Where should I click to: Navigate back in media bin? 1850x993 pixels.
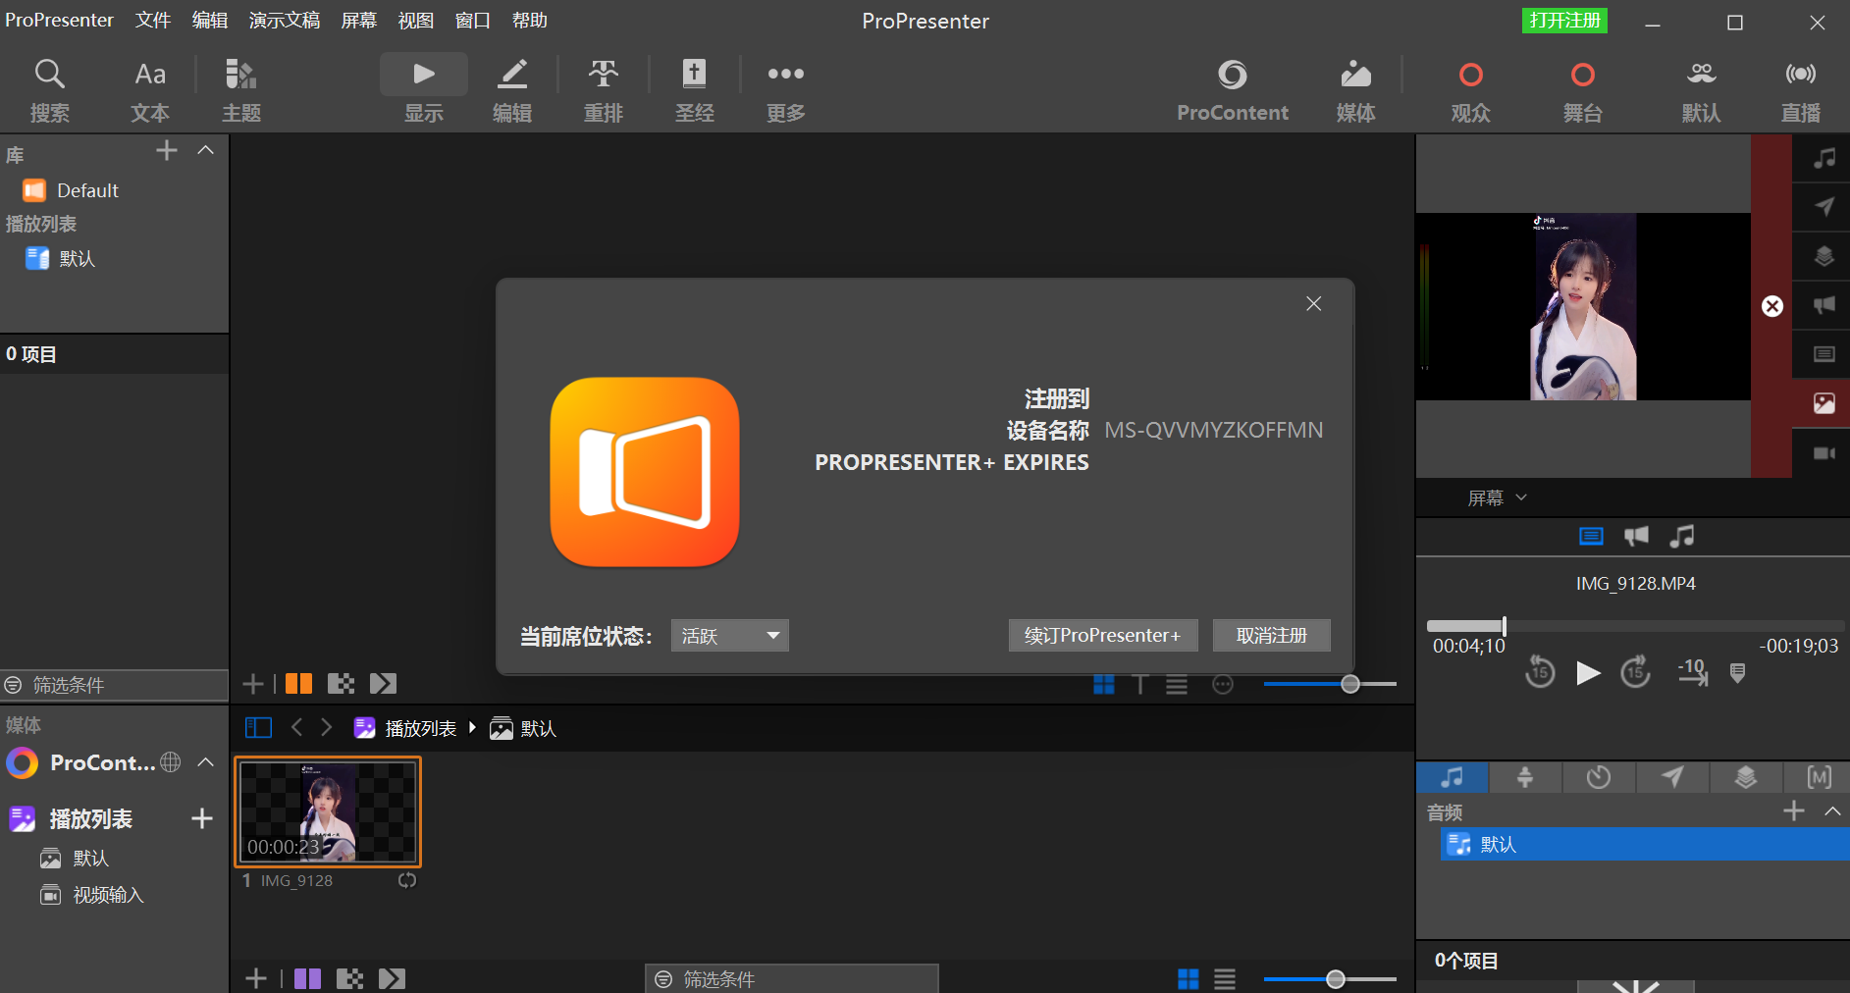(x=296, y=727)
